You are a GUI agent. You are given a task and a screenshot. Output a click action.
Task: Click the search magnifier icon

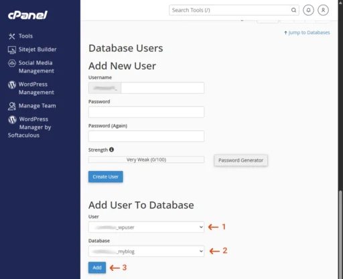pyautogui.click(x=293, y=10)
